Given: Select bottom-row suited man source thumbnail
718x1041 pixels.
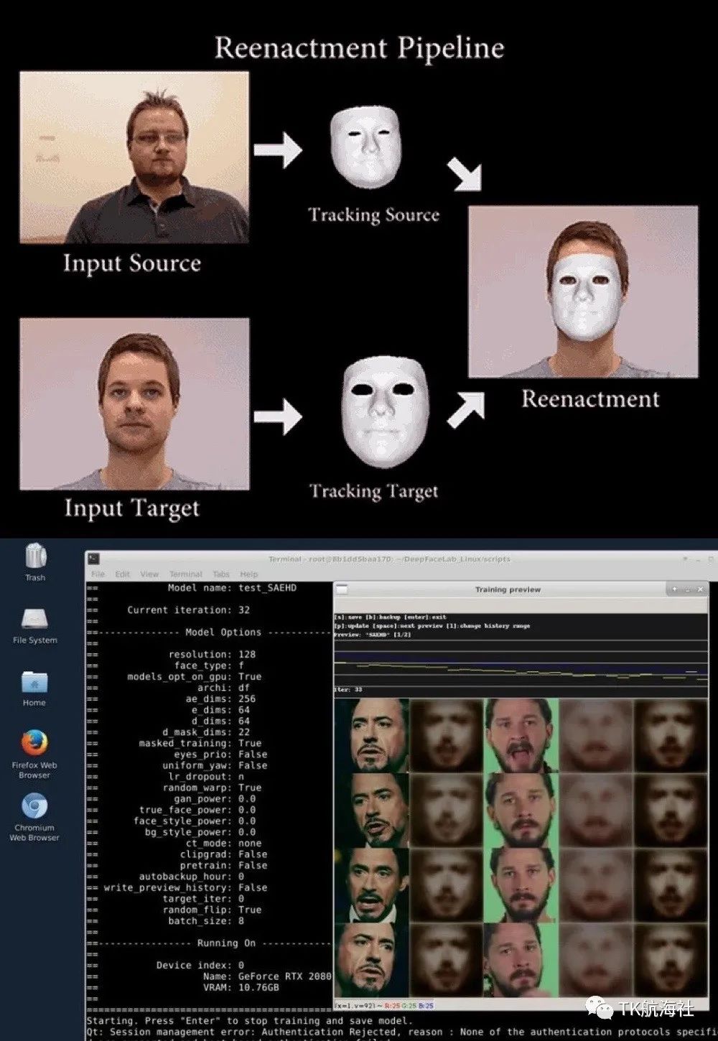Looking at the screenshot, I should (371, 960).
